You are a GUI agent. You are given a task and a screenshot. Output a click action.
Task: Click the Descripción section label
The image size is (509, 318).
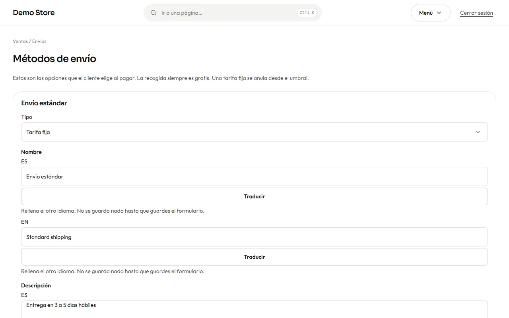point(36,285)
